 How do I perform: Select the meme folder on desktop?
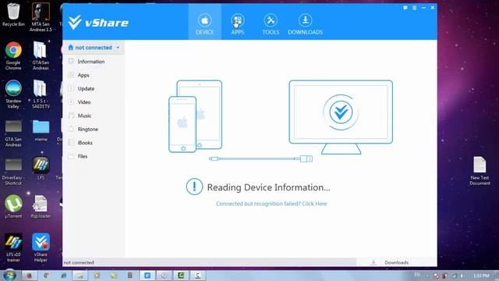coord(41,130)
